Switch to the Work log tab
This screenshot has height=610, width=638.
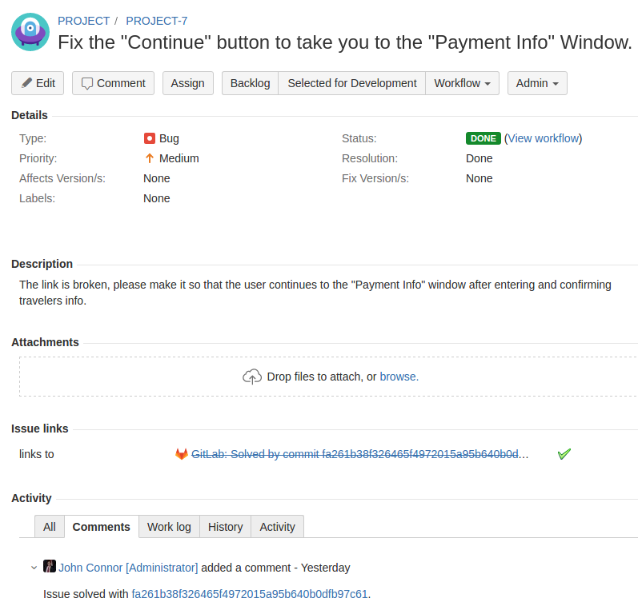point(169,527)
